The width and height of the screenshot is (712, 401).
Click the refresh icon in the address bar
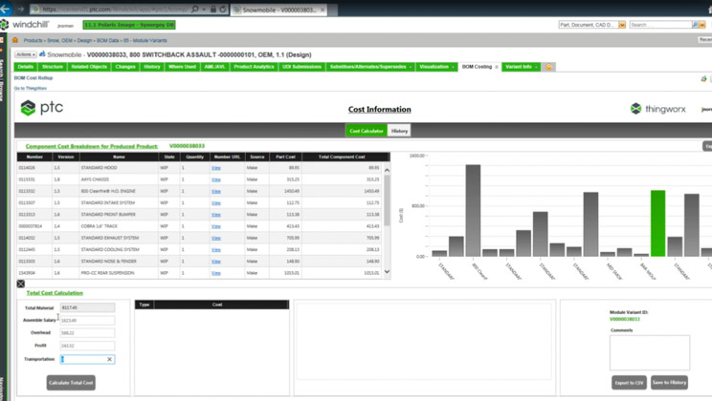pos(222,9)
